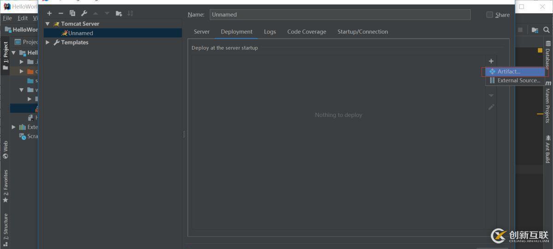
Task: Select the Templates row
Action: tap(113, 42)
